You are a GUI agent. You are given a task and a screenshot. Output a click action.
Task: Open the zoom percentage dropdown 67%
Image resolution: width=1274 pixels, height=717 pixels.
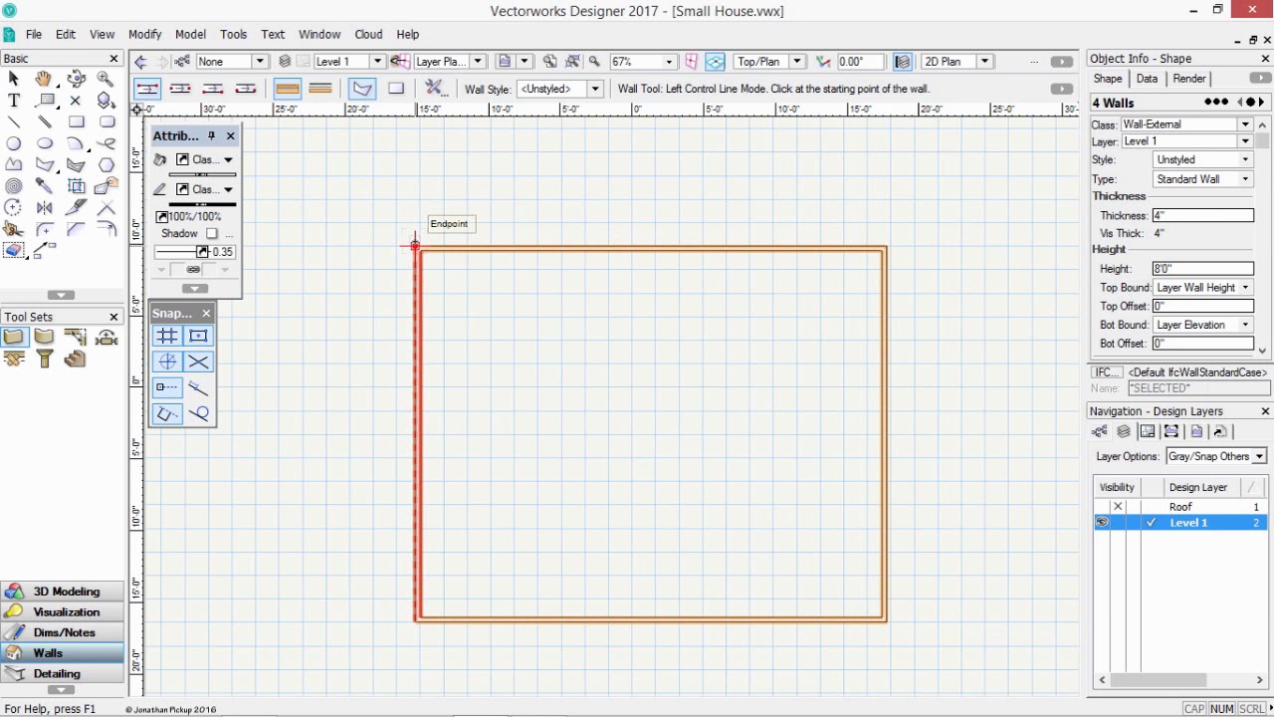[x=643, y=62]
